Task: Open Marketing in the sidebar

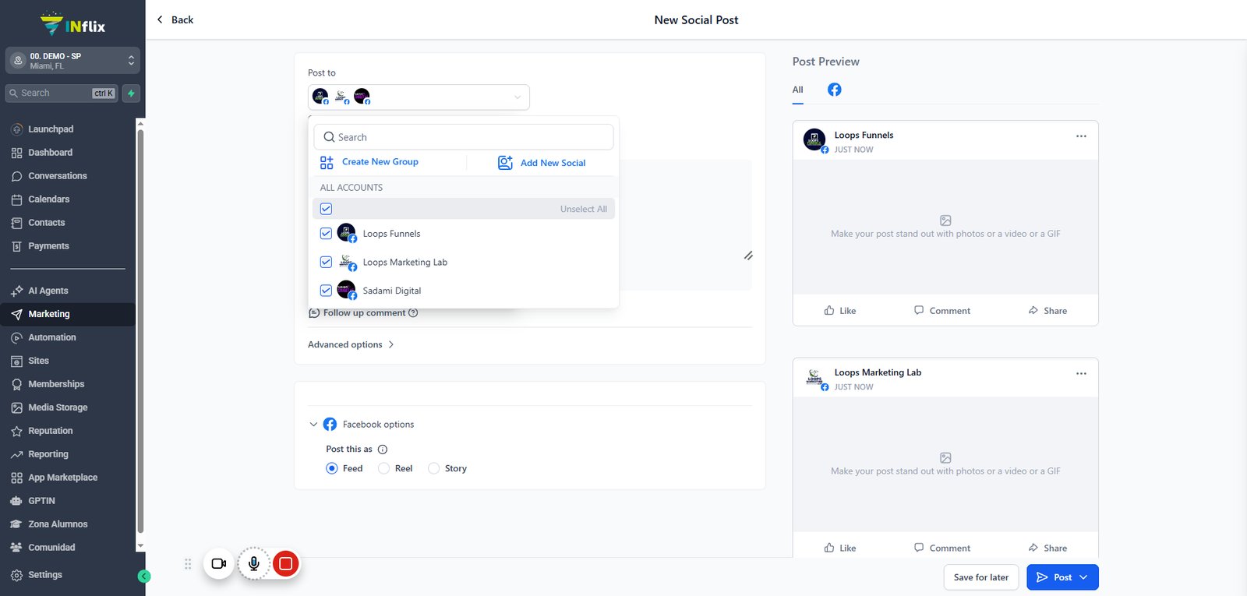Action: 68,315
